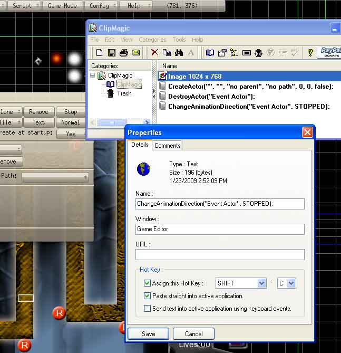Select the DestroyActor("Event Actor") clip row
This screenshot has height=353, width=341.
coord(249,97)
